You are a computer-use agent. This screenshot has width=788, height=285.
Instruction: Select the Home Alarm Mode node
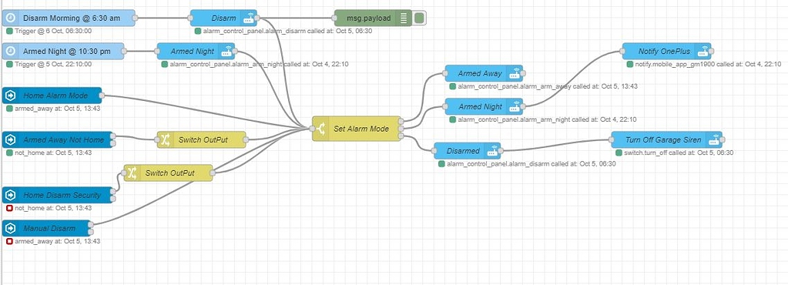pos(52,96)
